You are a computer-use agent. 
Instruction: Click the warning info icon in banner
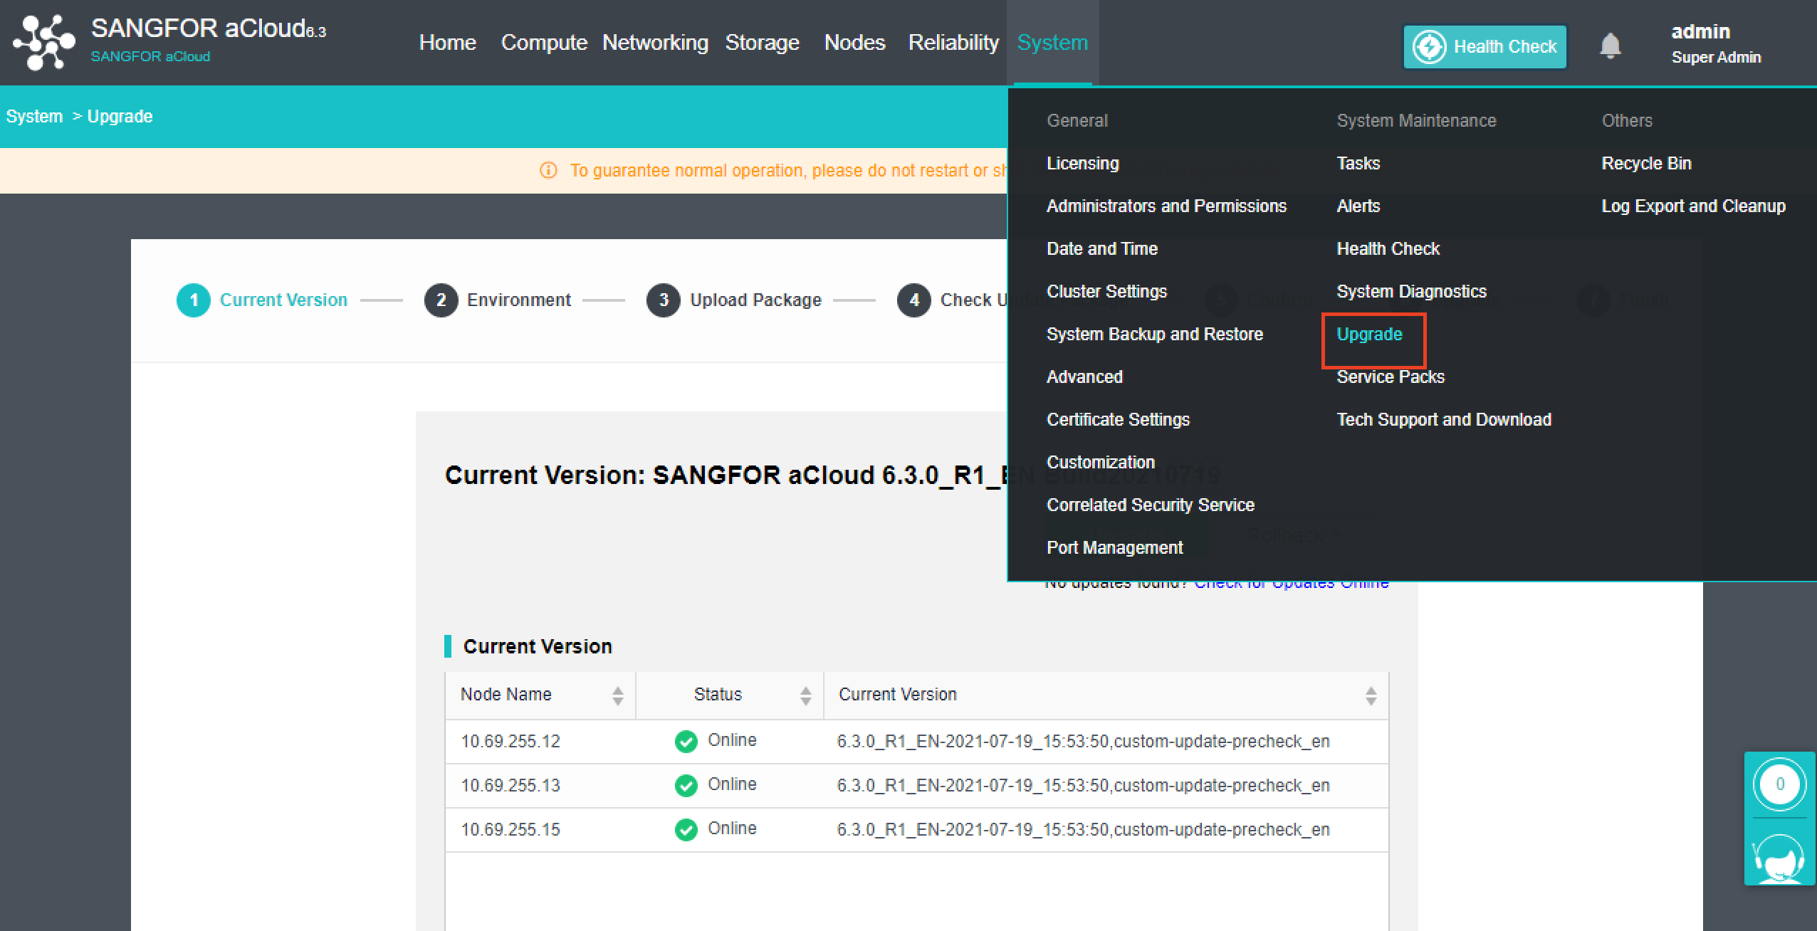[548, 171]
